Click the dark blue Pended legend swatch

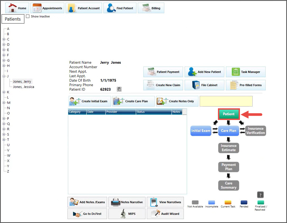coord(244,202)
